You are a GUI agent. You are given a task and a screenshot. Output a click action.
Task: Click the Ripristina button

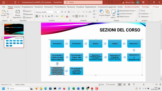tap(28, 14)
